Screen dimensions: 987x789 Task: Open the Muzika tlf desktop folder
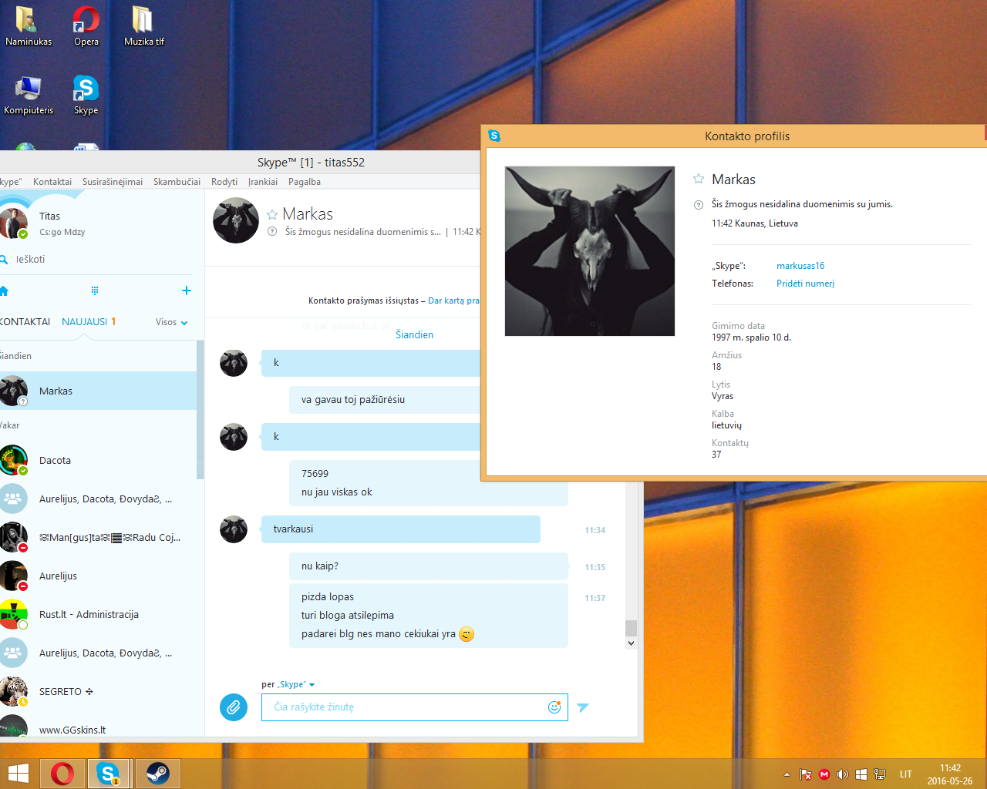(143, 26)
